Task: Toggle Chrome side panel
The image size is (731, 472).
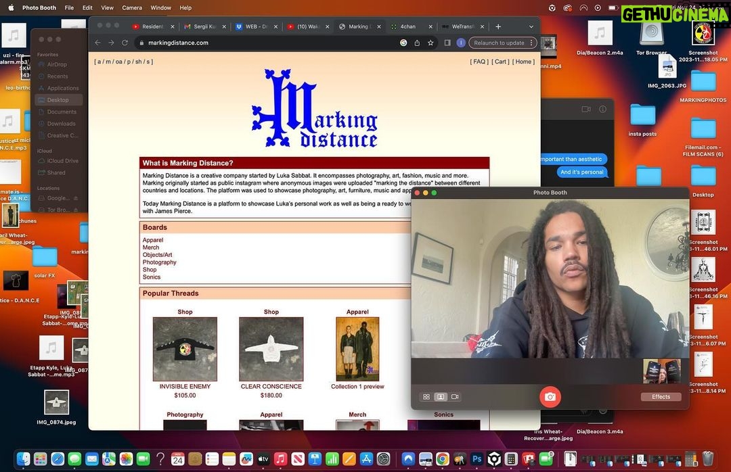Action: point(447,43)
